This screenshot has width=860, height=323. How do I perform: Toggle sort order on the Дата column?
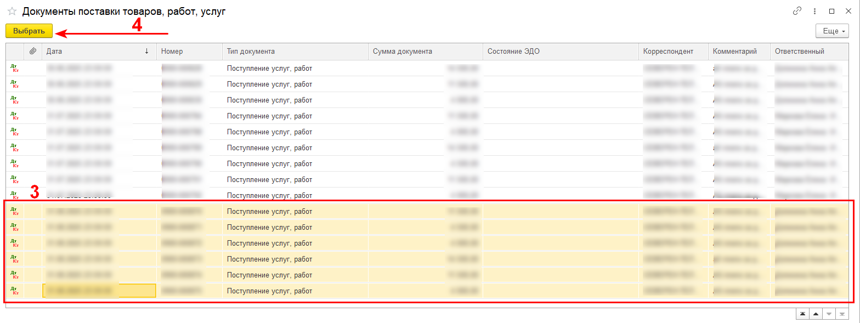pyautogui.click(x=99, y=51)
